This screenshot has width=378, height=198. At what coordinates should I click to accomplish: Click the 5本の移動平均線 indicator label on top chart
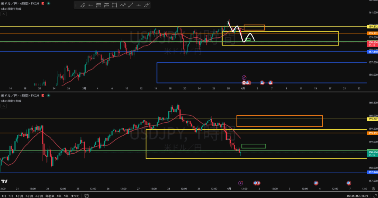11,8
